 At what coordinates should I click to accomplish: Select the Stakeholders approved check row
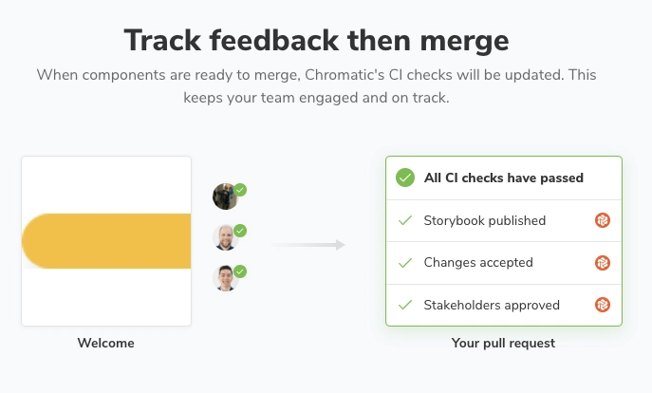tap(503, 305)
